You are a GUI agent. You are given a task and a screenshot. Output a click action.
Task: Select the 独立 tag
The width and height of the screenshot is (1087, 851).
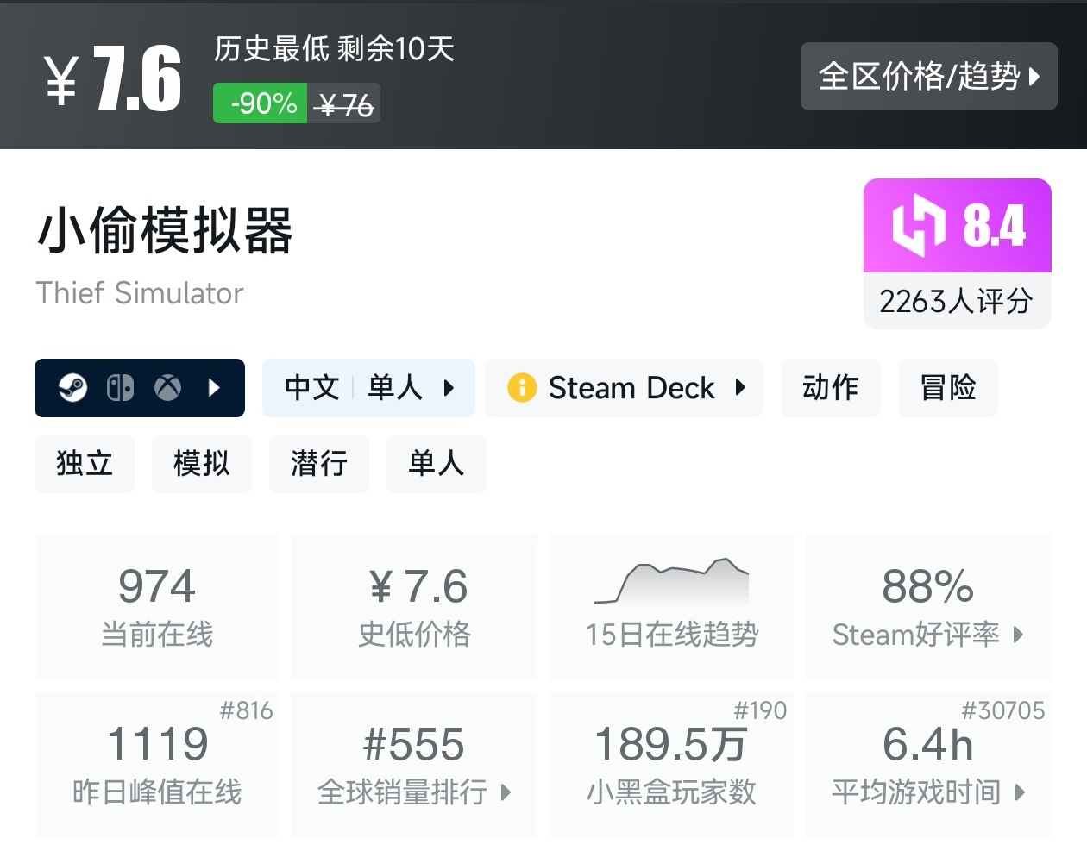(85, 464)
